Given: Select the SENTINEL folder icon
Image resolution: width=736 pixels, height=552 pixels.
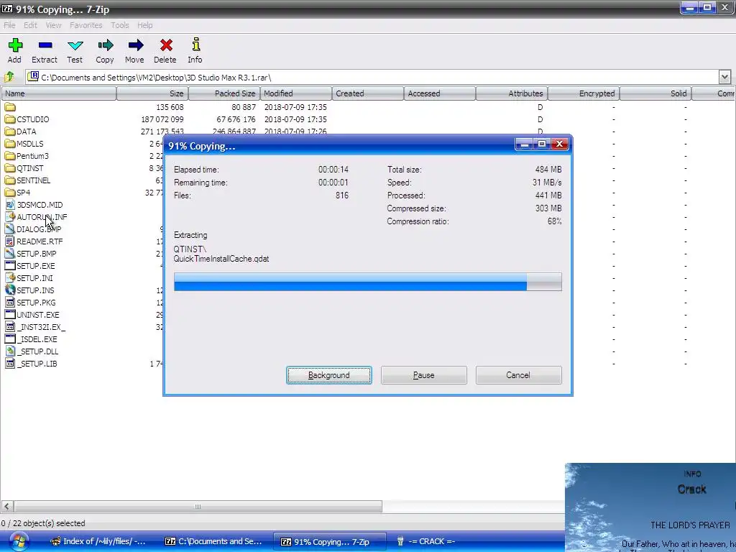Looking at the screenshot, I should click(10, 180).
